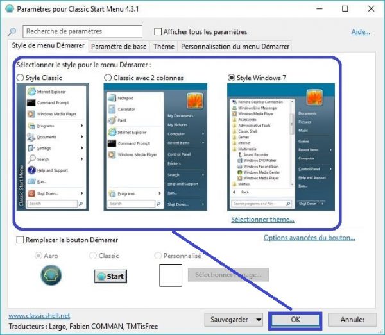Check Remplacer le bouton Démarrer
The height and width of the screenshot is (335, 385).
pyautogui.click(x=20, y=240)
